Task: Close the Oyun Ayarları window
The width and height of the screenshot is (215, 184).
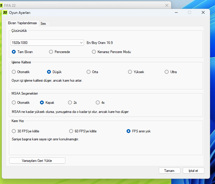Action: click(203, 12)
